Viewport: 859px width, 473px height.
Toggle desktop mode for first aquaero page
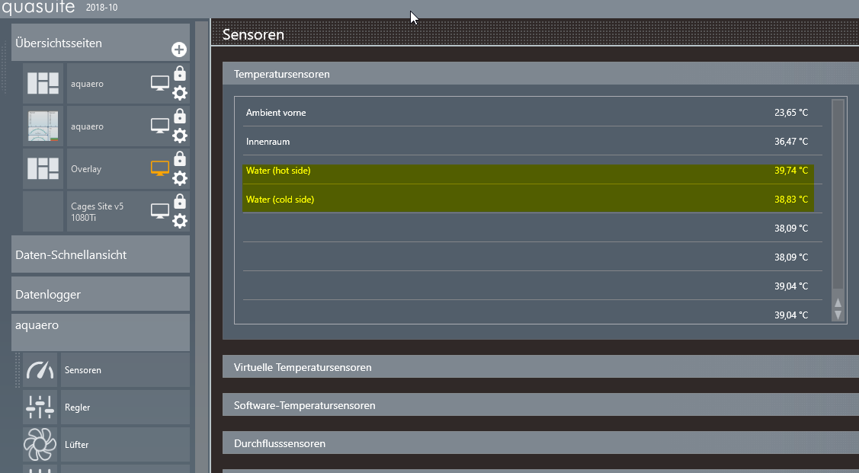pyautogui.click(x=160, y=83)
